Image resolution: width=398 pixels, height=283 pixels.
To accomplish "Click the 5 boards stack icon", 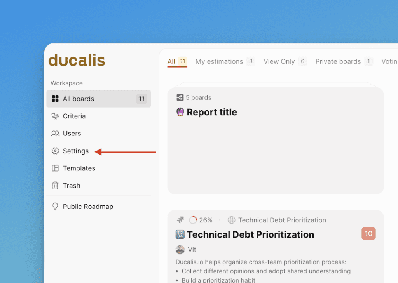I will click(x=180, y=97).
